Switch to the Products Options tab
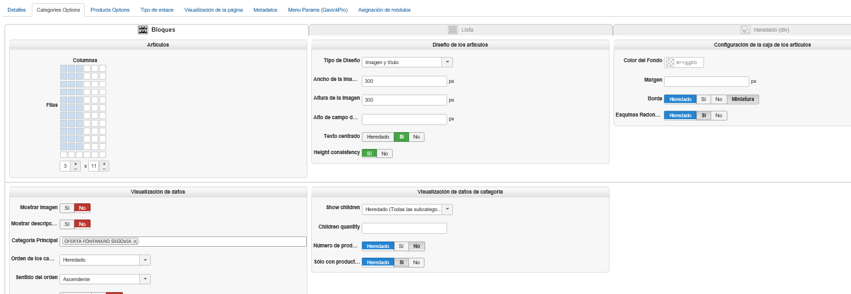Screen dimensions: 851x294 tap(110, 10)
